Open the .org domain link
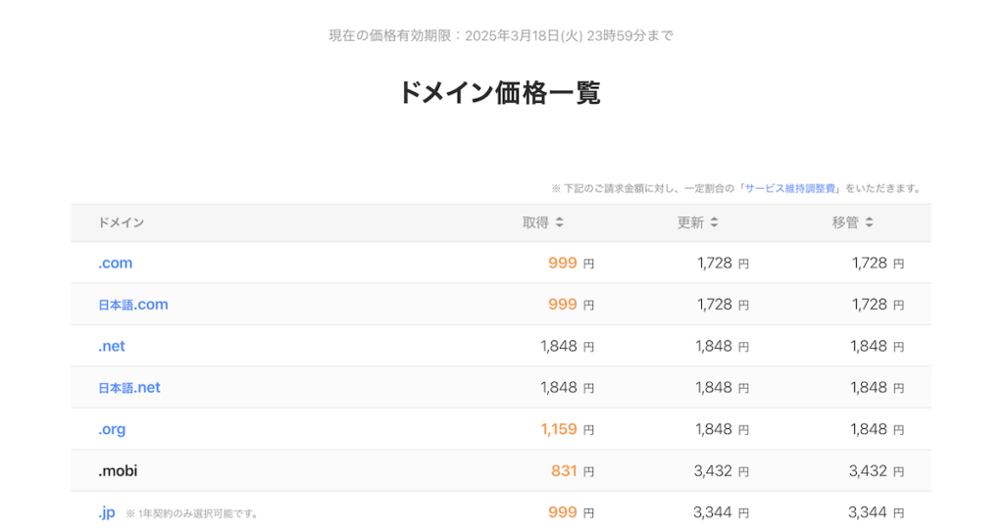This screenshot has width=1004, height=531. 112,429
